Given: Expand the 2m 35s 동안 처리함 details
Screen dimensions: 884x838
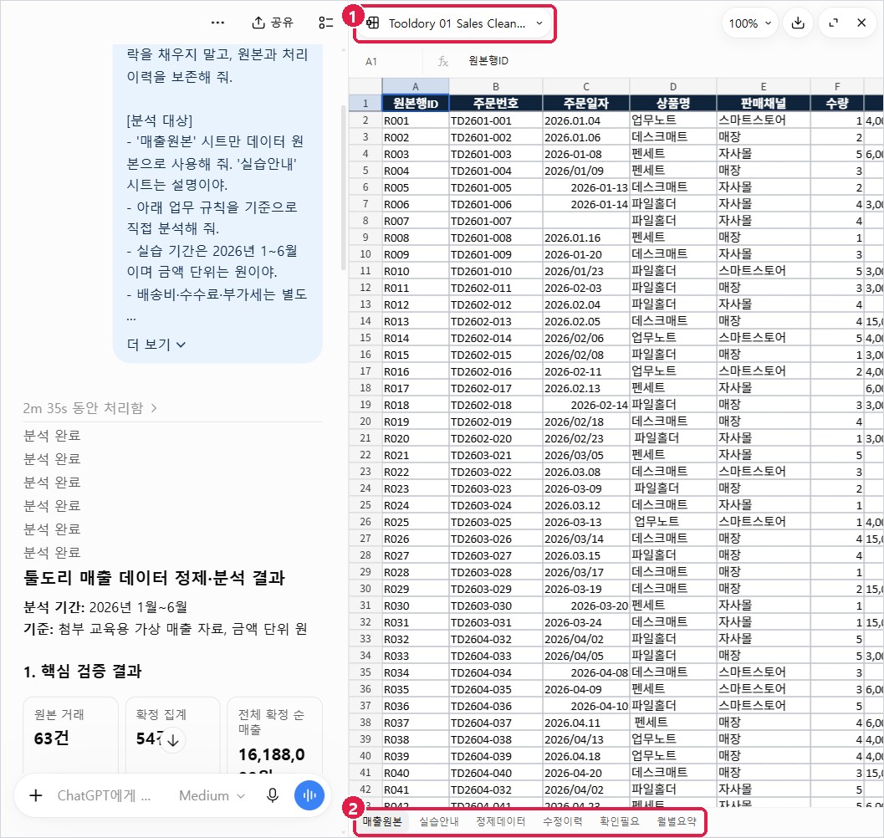Looking at the screenshot, I should [90, 408].
